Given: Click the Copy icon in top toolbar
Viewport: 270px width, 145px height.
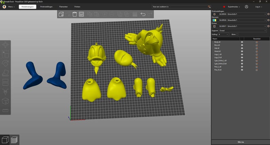Looking at the screenshot, I should pyautogui.click(x=90, y=14).
